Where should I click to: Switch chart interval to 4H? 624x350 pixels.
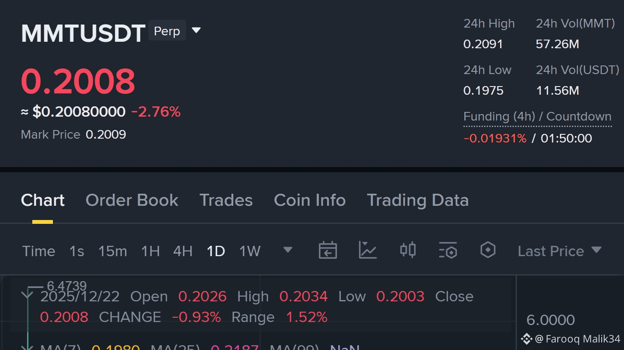[x=182, y=251]
